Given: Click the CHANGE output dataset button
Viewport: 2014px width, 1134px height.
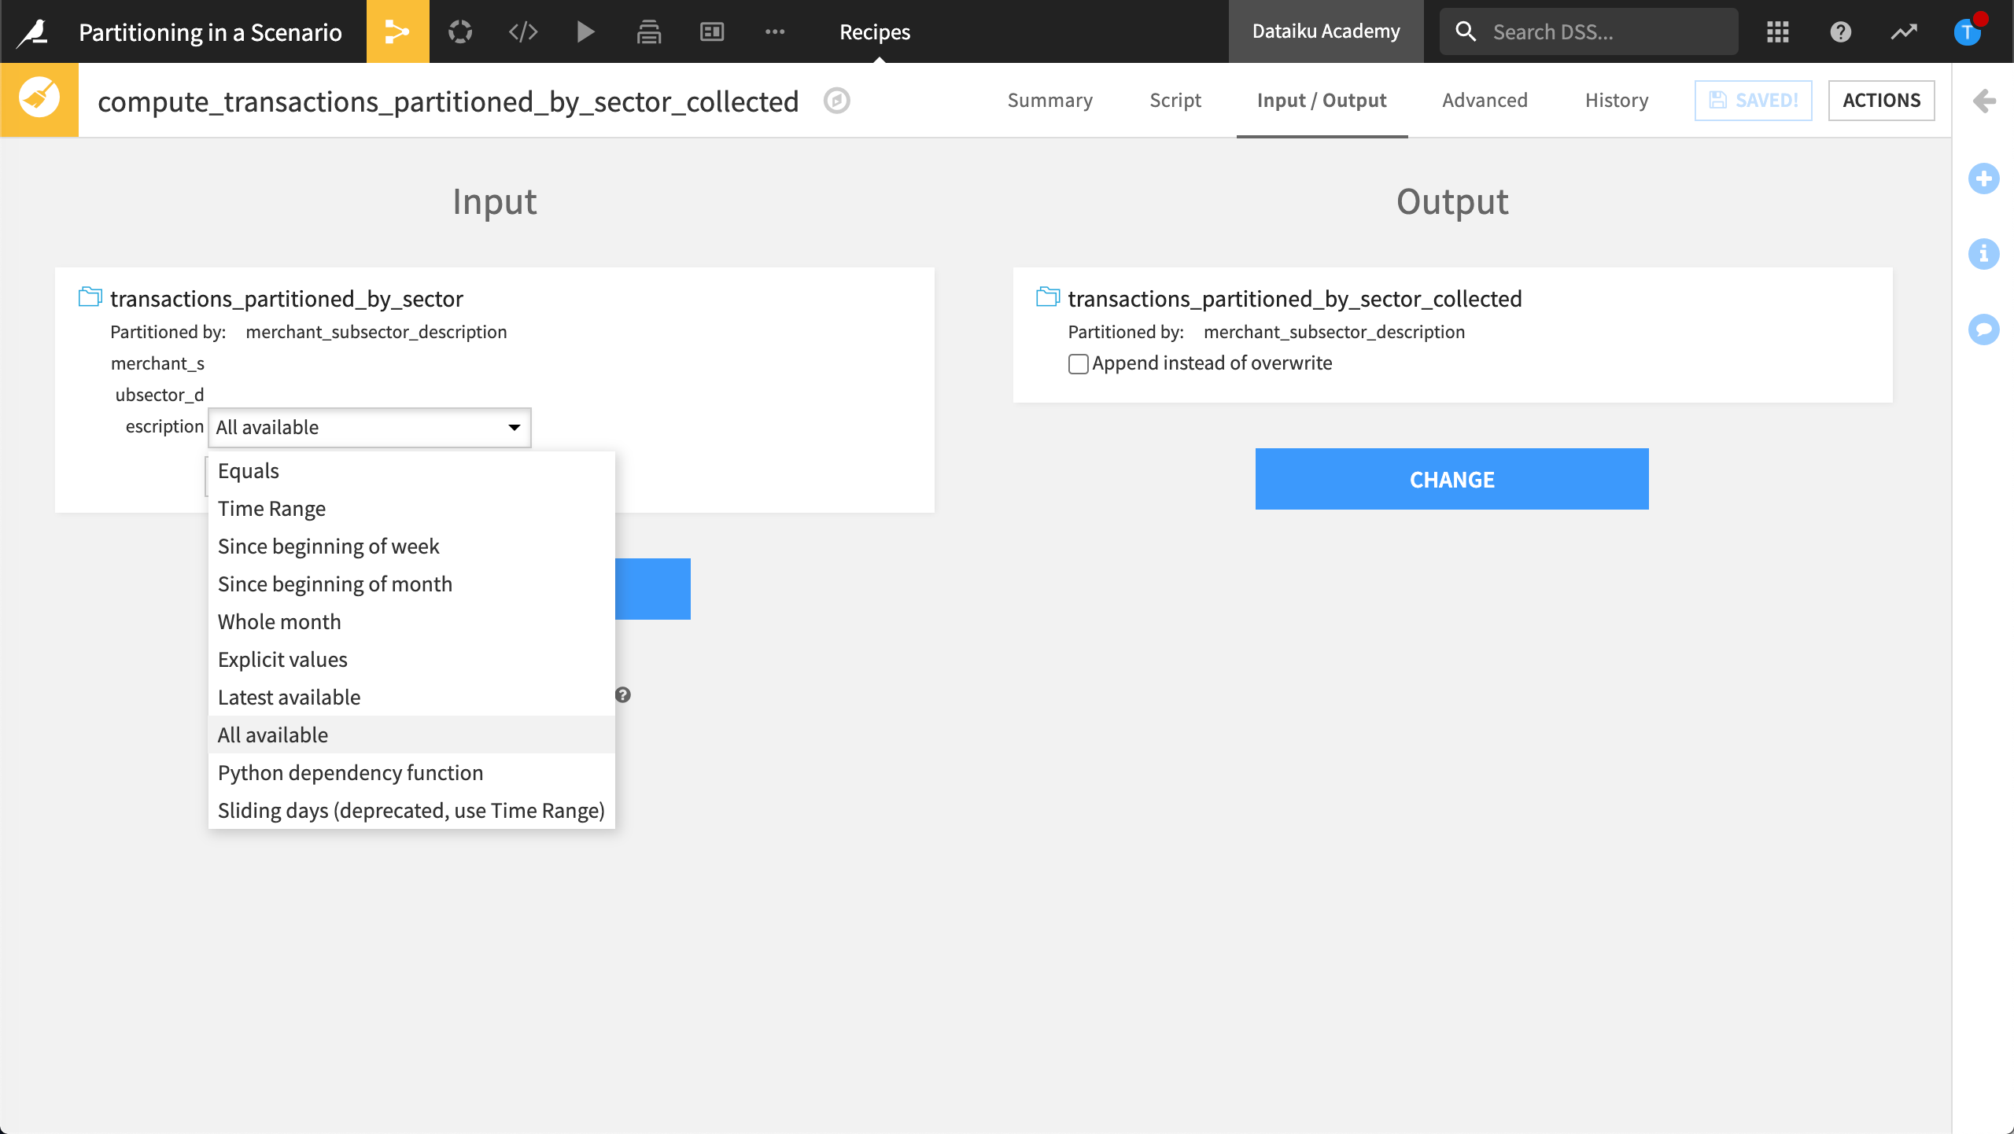Looking at the screenshot, I should click(x=1452, y=478).
